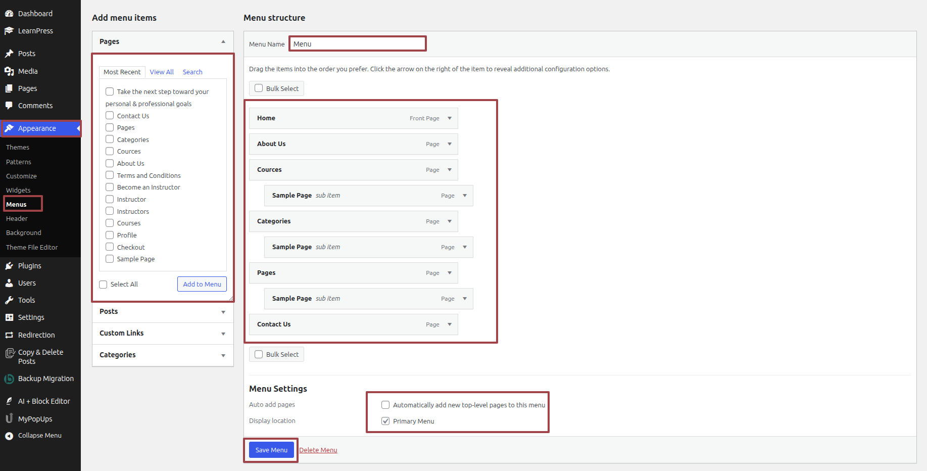Click the Delete Menu link
Screen dimensions: 927x471
coord(318,450)
